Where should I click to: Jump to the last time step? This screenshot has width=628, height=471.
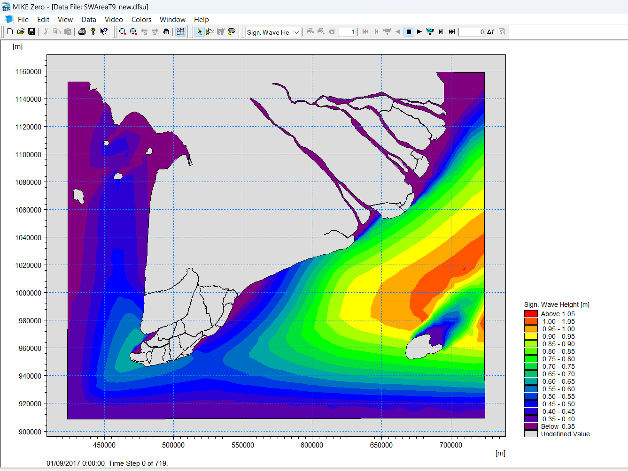tap(452, 32)
